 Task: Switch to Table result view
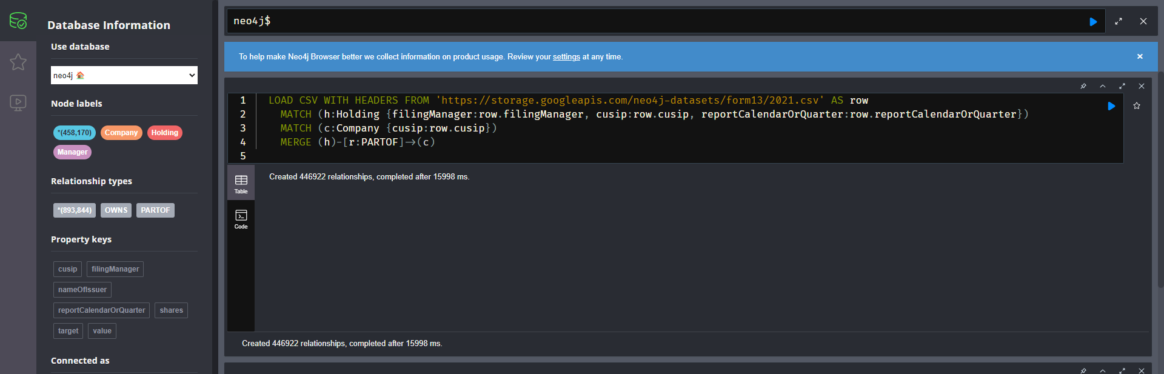(x=241, y=184)
